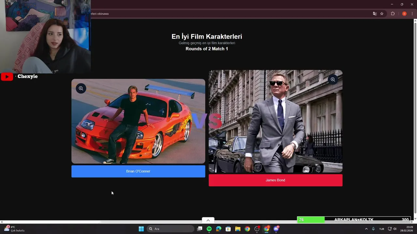Open the first Chrome icon in the taskbar
The height and width of the screenshot is (234, 417).
tap(247, 229)
